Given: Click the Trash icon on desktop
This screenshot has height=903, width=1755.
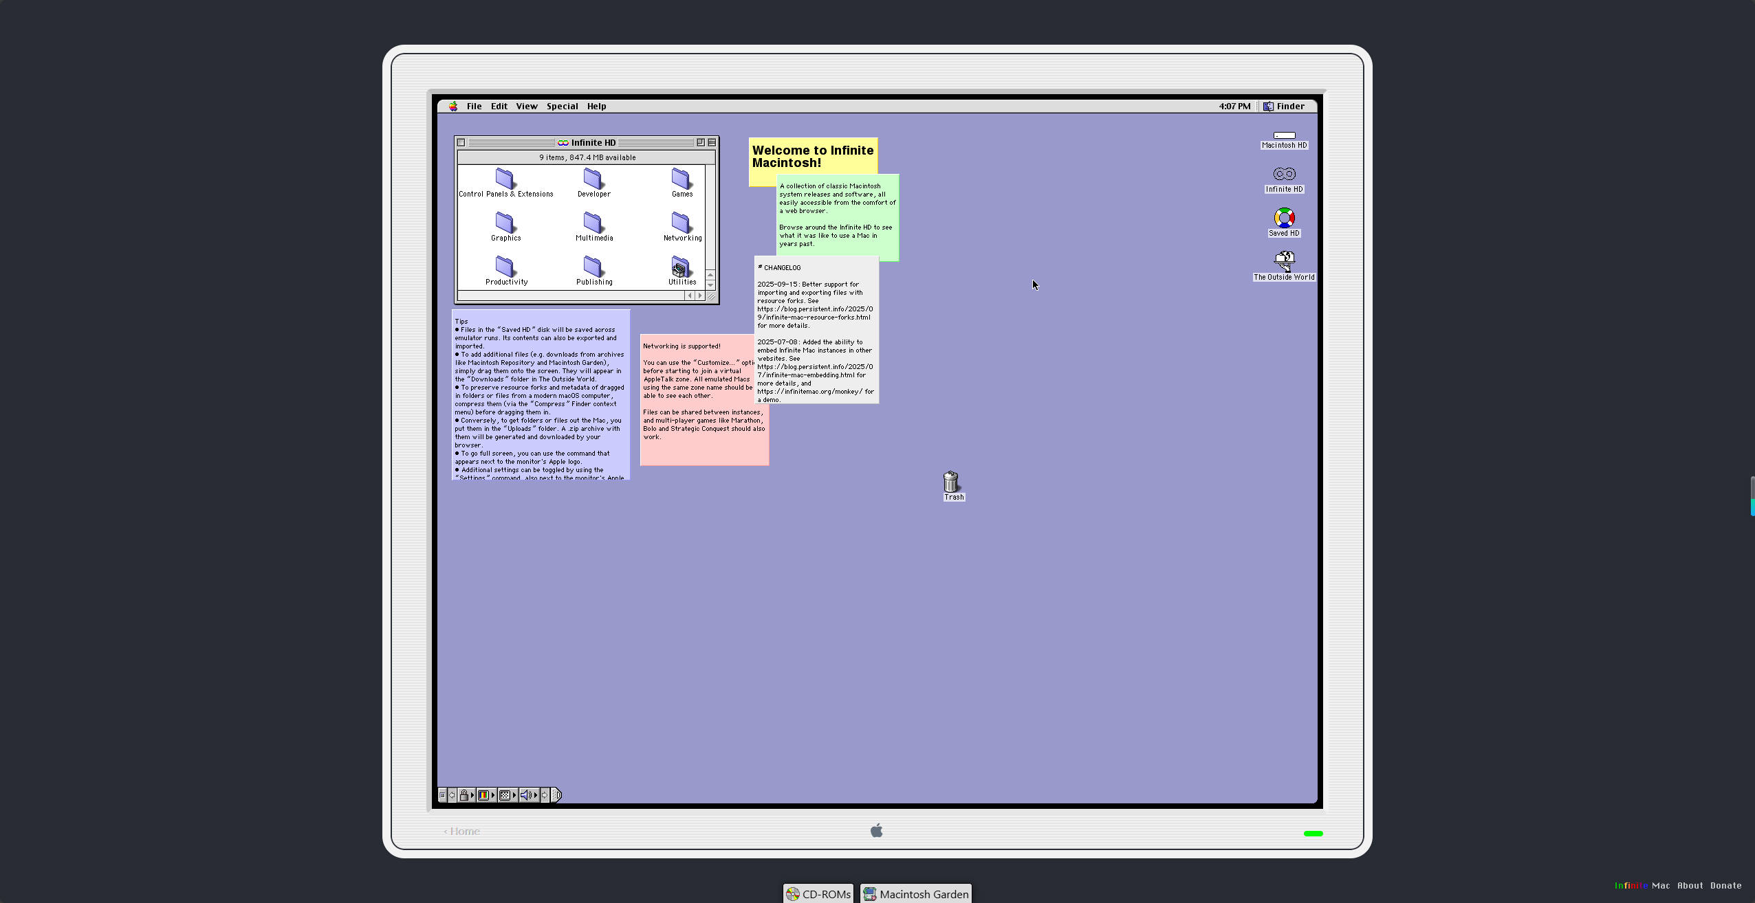Looking at the screenshot, I should (x=951, y=482).
